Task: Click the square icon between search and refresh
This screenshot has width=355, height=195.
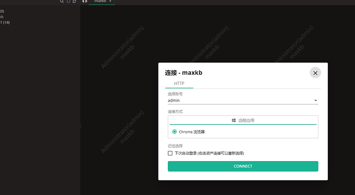Action: (x=68, y=1)
